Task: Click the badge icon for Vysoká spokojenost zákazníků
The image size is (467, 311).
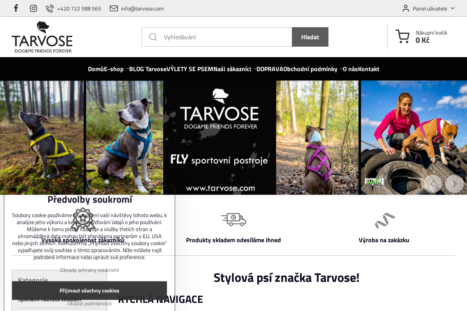Action: coord(82,219)
